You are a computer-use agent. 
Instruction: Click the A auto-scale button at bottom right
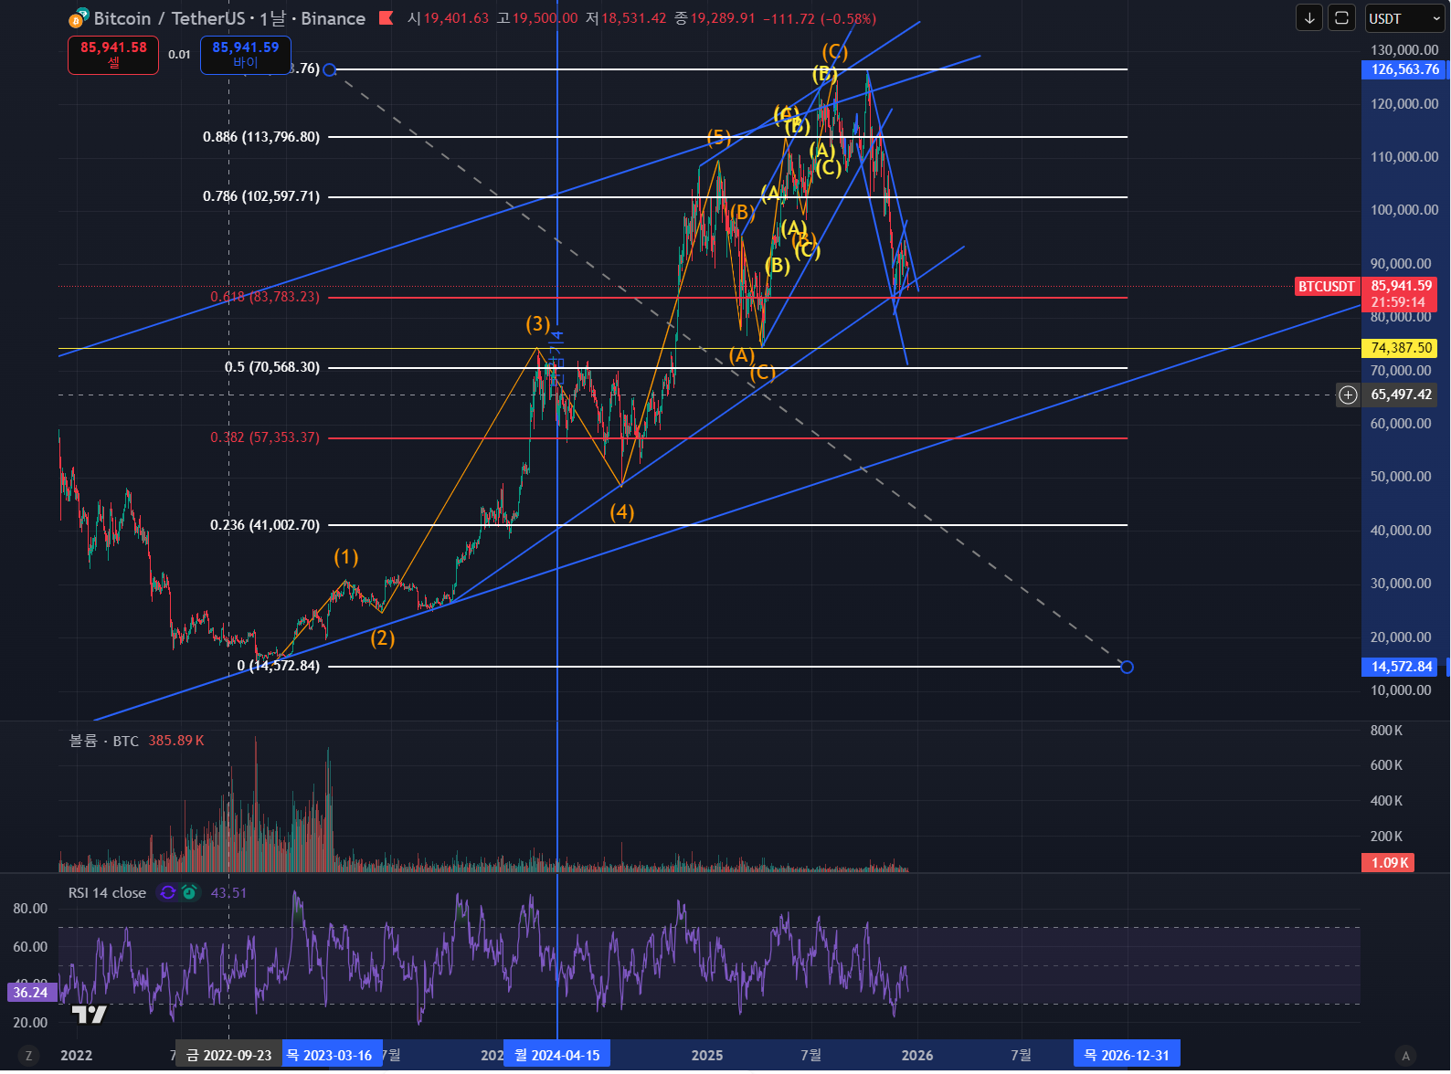1406,1056
